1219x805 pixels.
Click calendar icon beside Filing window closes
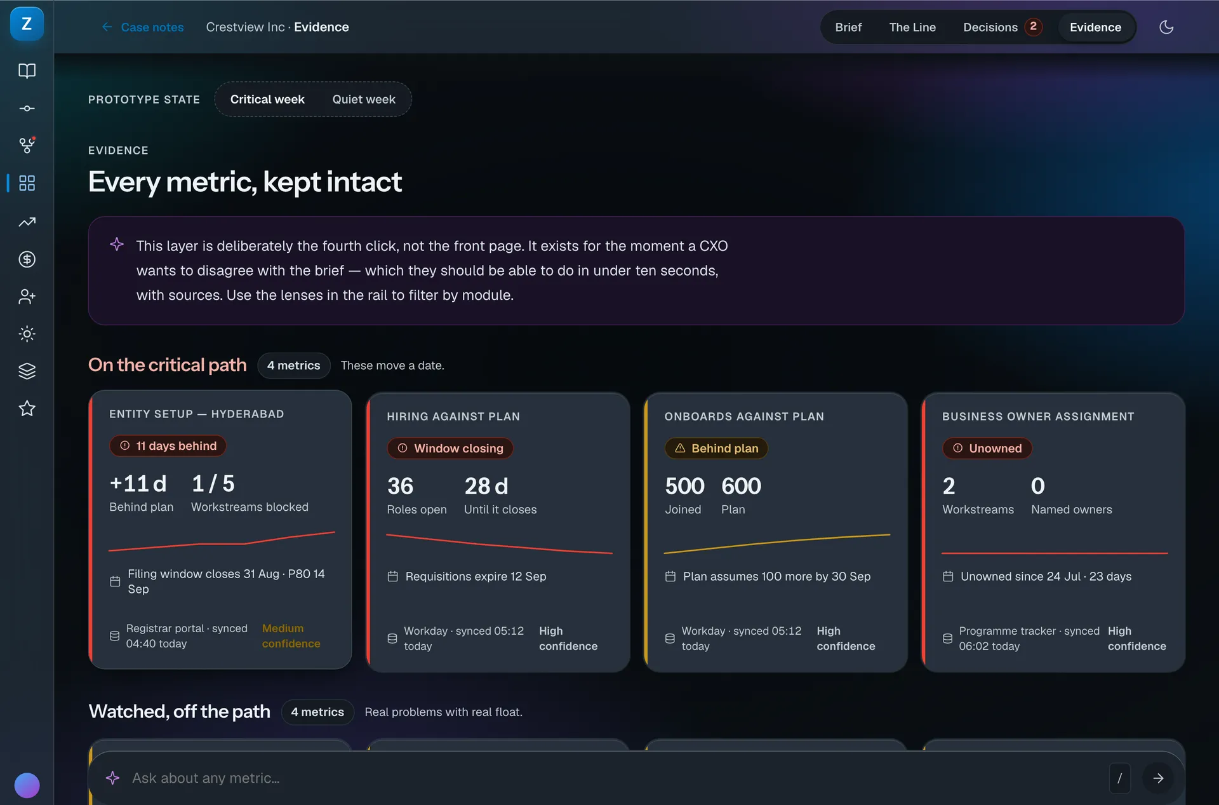pos(115,581)
